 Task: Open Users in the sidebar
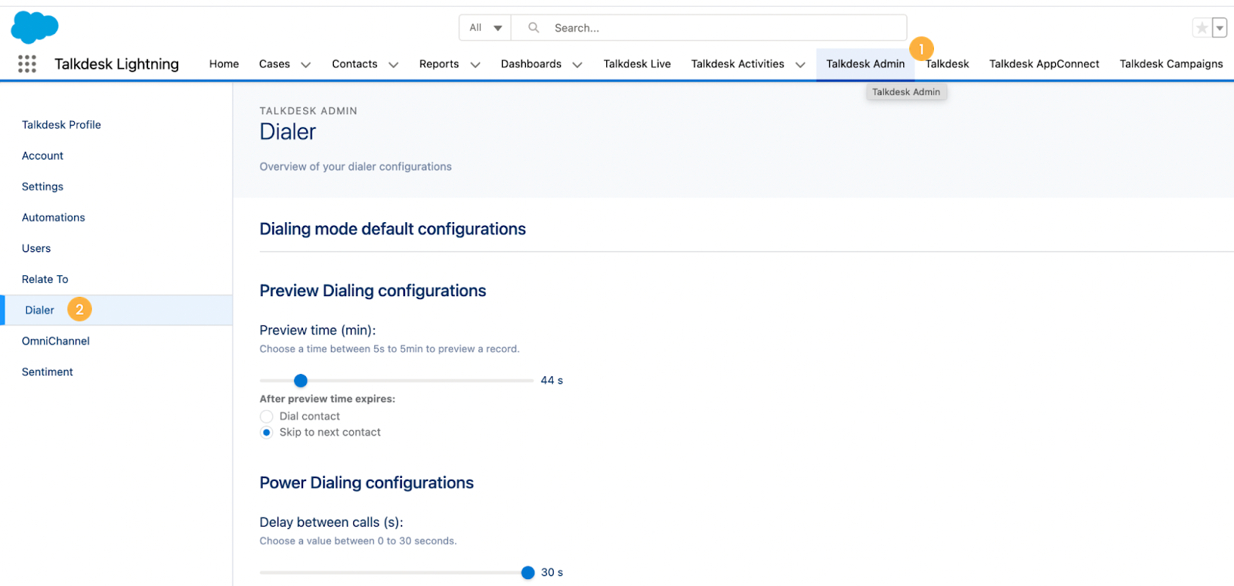[x=36, y=248]
